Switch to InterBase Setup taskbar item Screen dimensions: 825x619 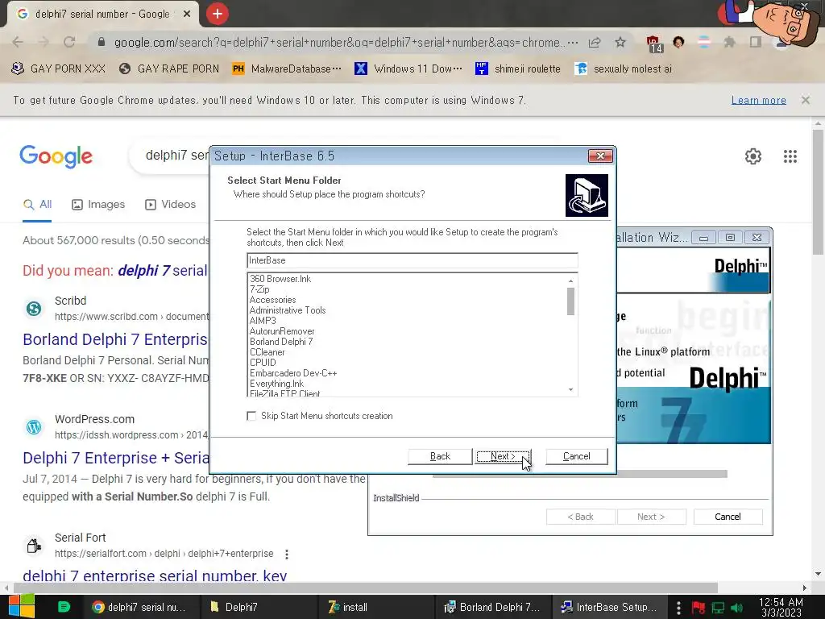609,607
